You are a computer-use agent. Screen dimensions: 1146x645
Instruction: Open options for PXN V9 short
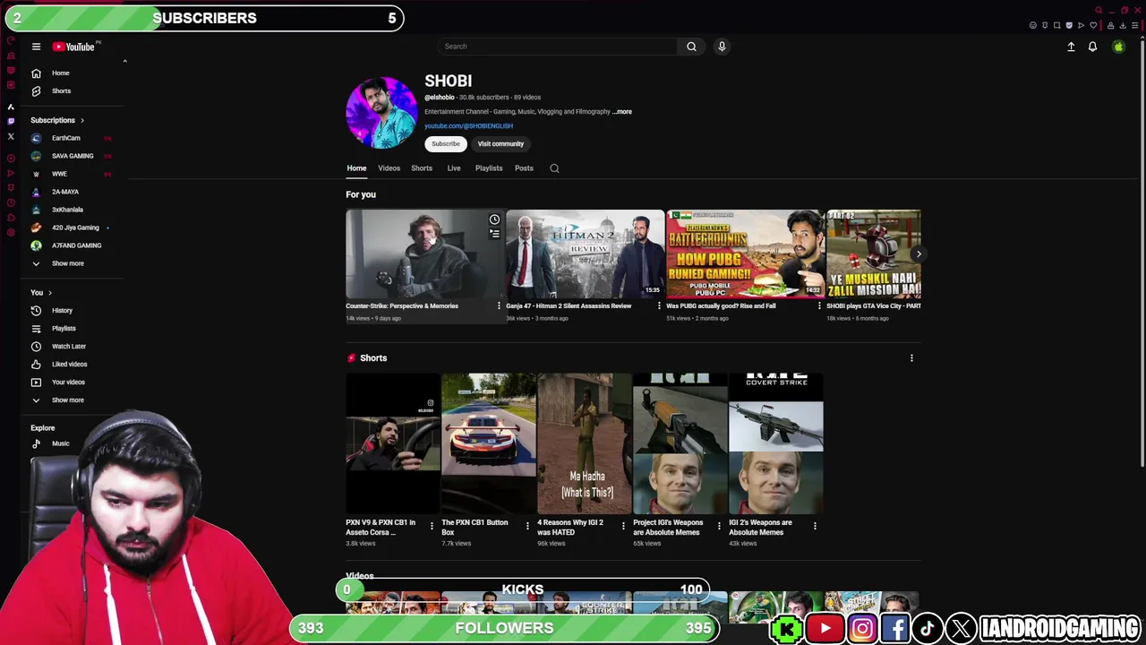click(432, 526)
